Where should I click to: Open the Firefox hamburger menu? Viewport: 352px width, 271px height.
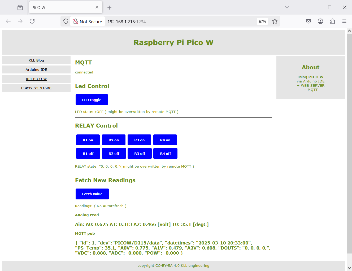[344, 21]
